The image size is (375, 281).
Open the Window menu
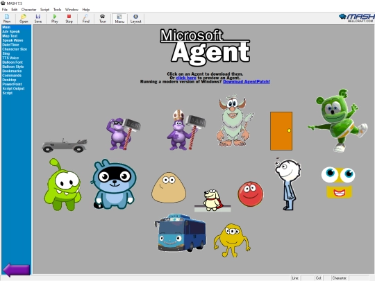pyautogui.click(x=72, y=10)
